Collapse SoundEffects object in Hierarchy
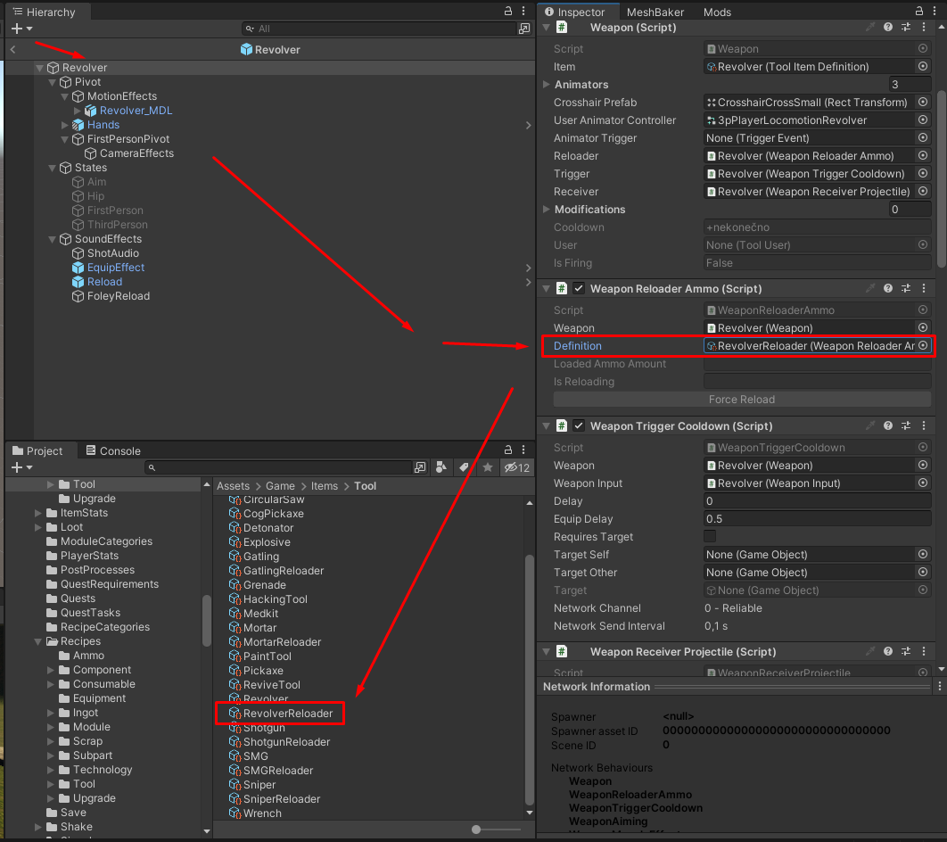 click(x=52, y=239)
